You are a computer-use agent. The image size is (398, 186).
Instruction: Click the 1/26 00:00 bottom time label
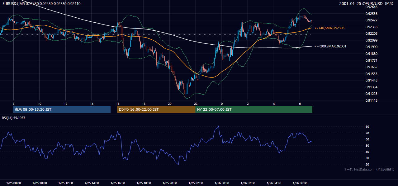pyautogui.click(x=222, y=183)
